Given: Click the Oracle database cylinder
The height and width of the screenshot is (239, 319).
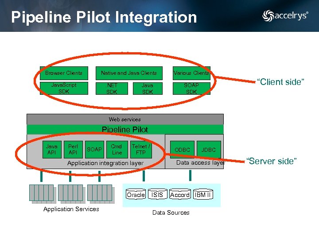Looking at the screenshot, I should coord(136,194).
